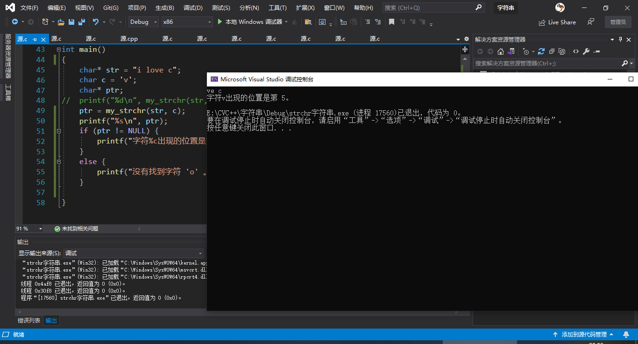638x344 pixels.
Task: Click the 未找到相关问题 status indicator
Action: [x=76, y=229]
